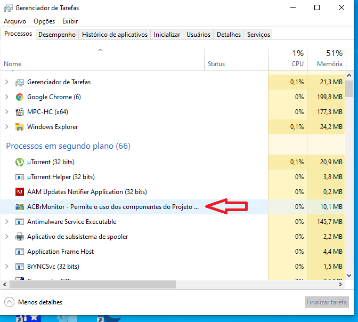358x322 pixels.
Task: Expand the Gerenciador de Tarefas process row
Action: [7, 82]
